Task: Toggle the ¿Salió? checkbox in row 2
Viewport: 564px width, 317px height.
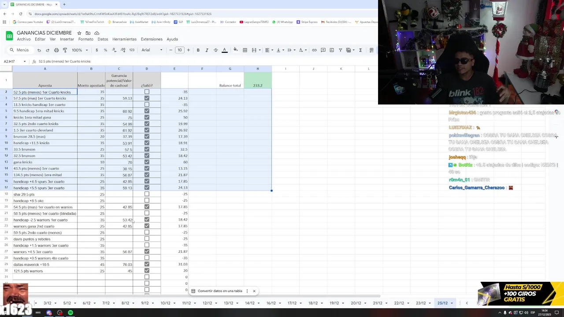Action: point(147,92)
